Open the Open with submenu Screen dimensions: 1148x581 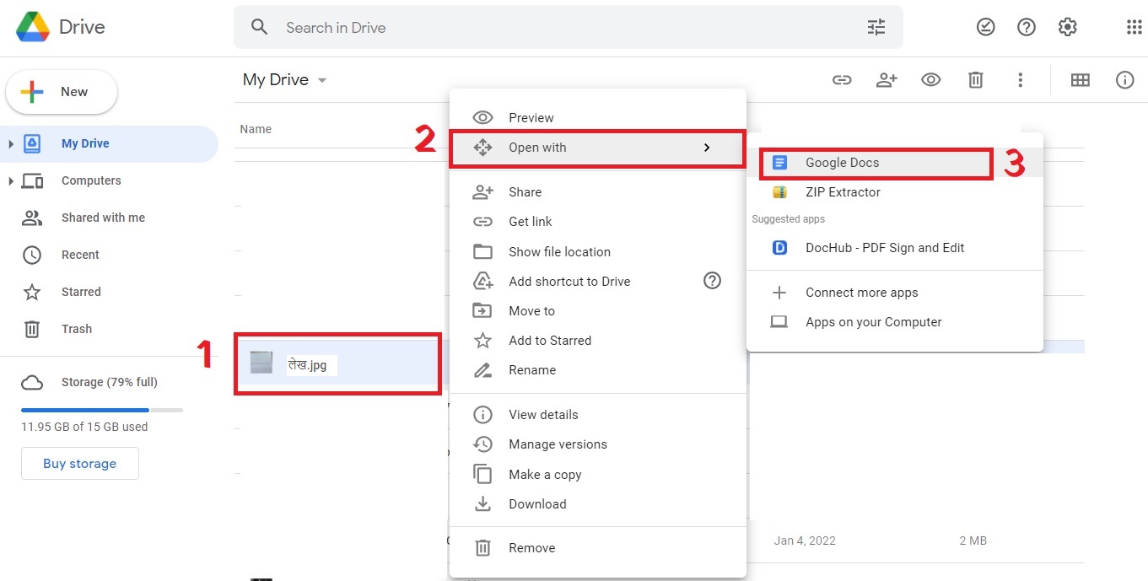point(598,148)
